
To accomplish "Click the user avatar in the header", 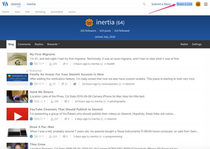I will (x=198, y=4).
